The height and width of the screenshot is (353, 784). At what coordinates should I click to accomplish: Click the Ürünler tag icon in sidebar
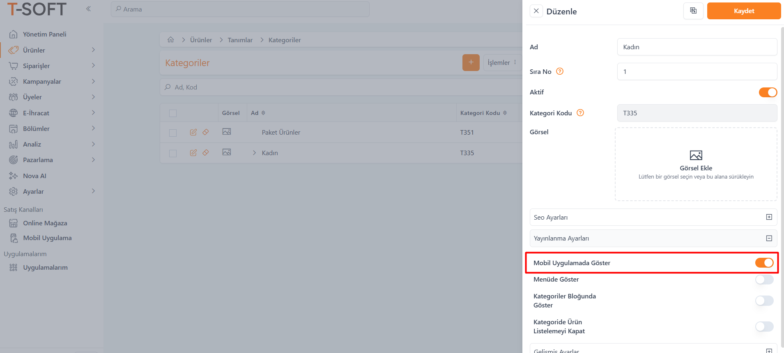(14, 50)
